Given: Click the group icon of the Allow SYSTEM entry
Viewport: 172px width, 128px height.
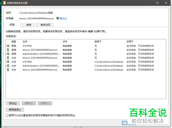Looking at the screenshot, I should pyautogui.click(x=8, y=62).
